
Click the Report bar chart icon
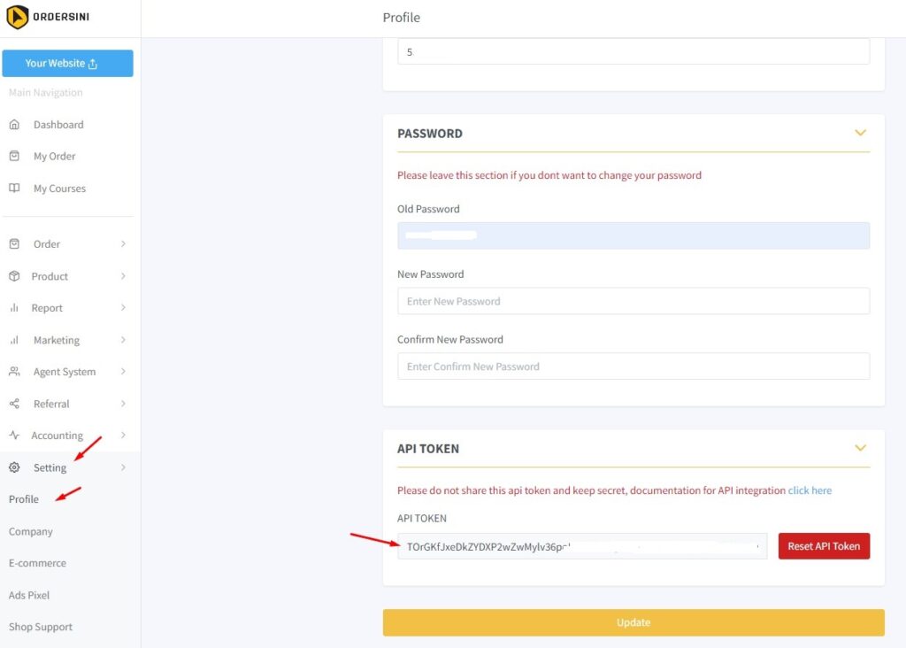pyautogui.click(x=14, y=308)
